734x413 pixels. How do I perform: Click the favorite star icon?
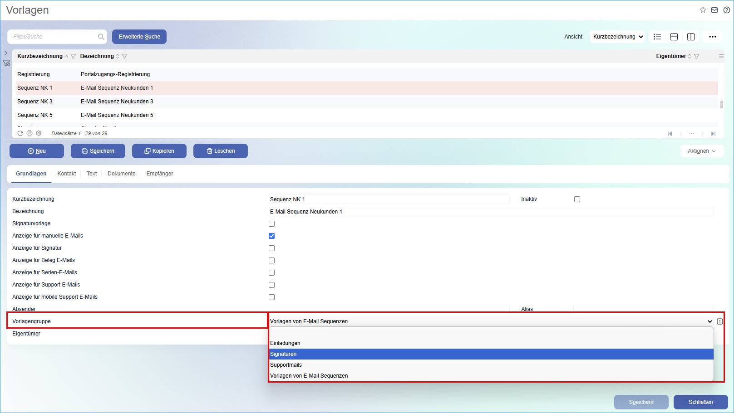click(x=703, y=10)
